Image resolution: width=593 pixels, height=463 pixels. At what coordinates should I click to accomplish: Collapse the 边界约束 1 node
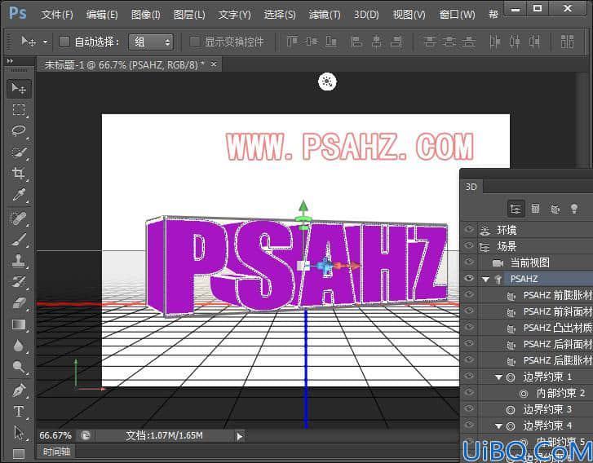tap(498, 377)
